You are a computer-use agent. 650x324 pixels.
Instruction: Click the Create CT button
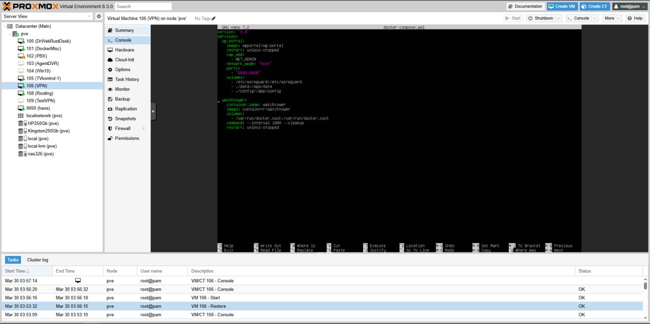tap(594, 7)
